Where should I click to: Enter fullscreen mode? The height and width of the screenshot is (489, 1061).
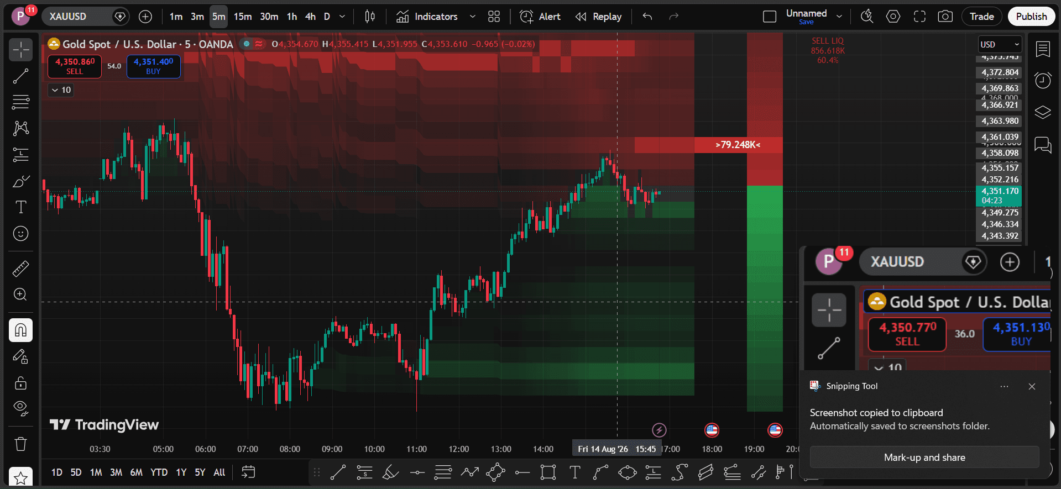tap(919, 17)
